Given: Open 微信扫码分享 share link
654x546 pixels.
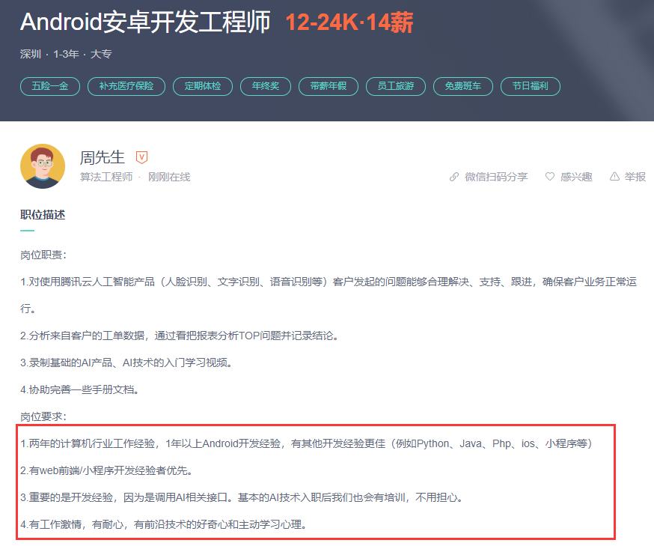Looking at the screenshot, I should pos(496,177).
